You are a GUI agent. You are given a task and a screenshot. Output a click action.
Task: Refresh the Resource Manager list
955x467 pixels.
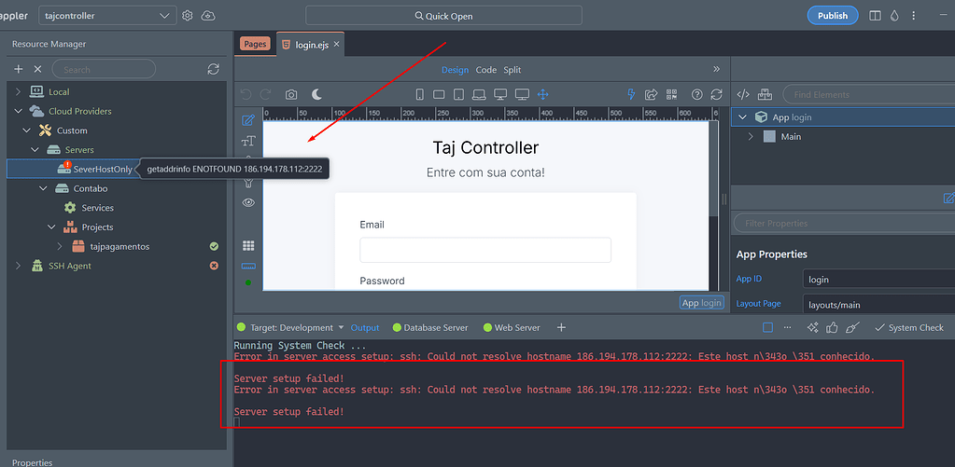[213, 69]
